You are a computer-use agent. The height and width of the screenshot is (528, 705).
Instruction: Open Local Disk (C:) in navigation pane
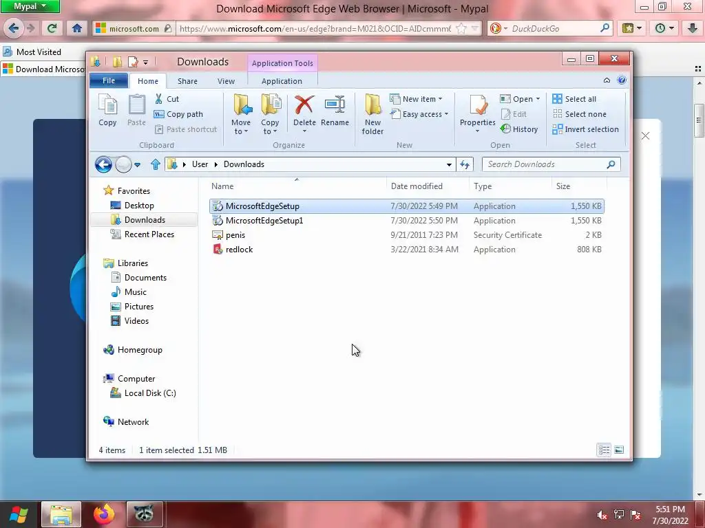(x=149, y=393)
